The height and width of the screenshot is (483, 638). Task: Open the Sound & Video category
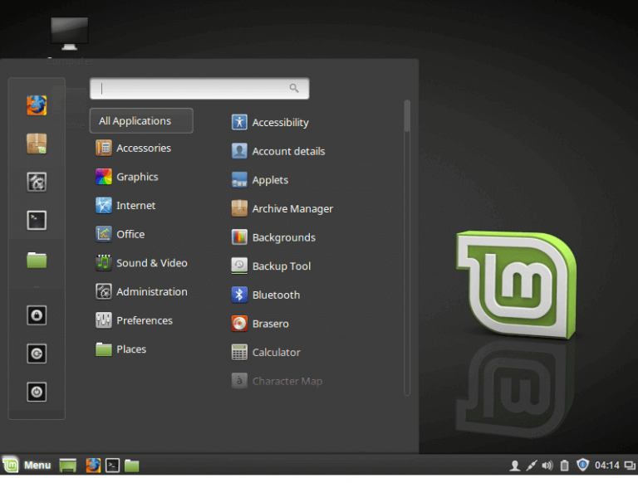click(x=141, y=263)
